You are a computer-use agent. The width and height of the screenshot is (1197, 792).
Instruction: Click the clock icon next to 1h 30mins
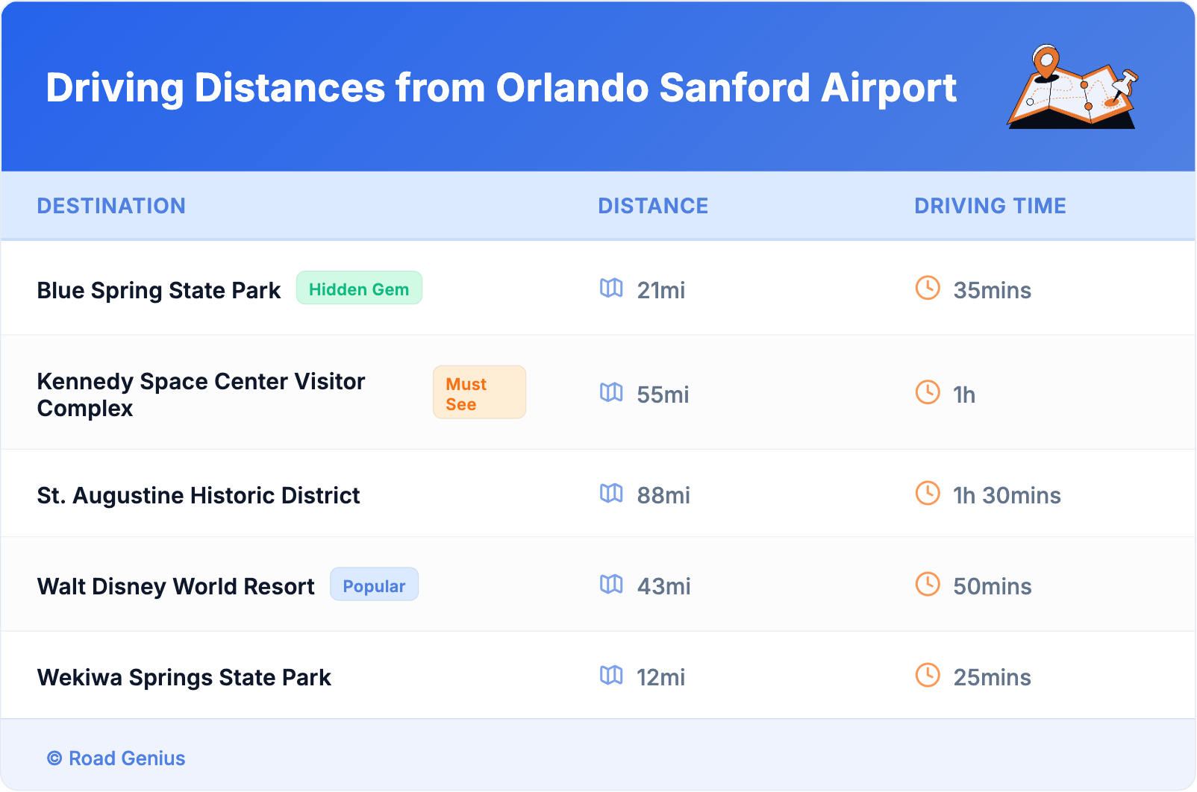[928, 493]
